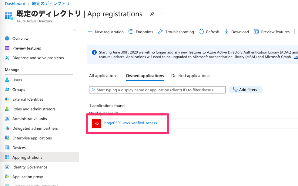Screen dimensions: 298x186
Task: Open Identity Governance
Action: coord(30,167)
